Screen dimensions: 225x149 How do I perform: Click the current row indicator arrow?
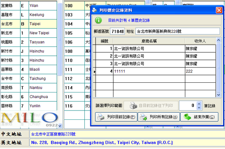coord(94,72)
